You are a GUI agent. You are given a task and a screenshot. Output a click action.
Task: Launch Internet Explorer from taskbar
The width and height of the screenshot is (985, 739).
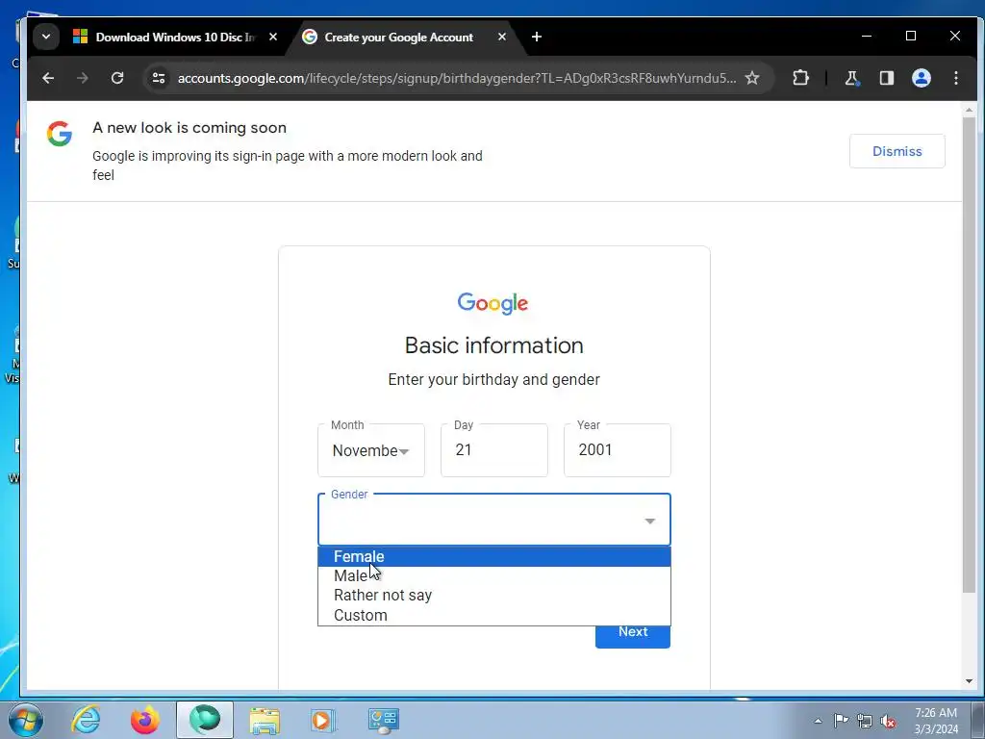(86, 720)
